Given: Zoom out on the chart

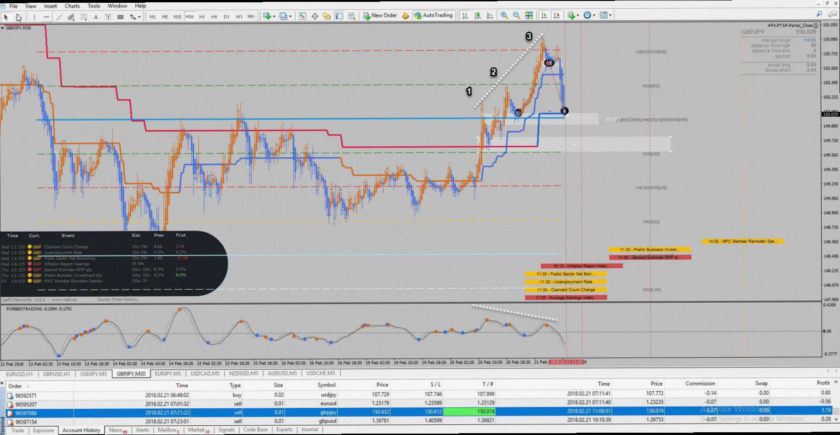Looking at the screenshot, I should pyautogui.click(x=516, y=16).
